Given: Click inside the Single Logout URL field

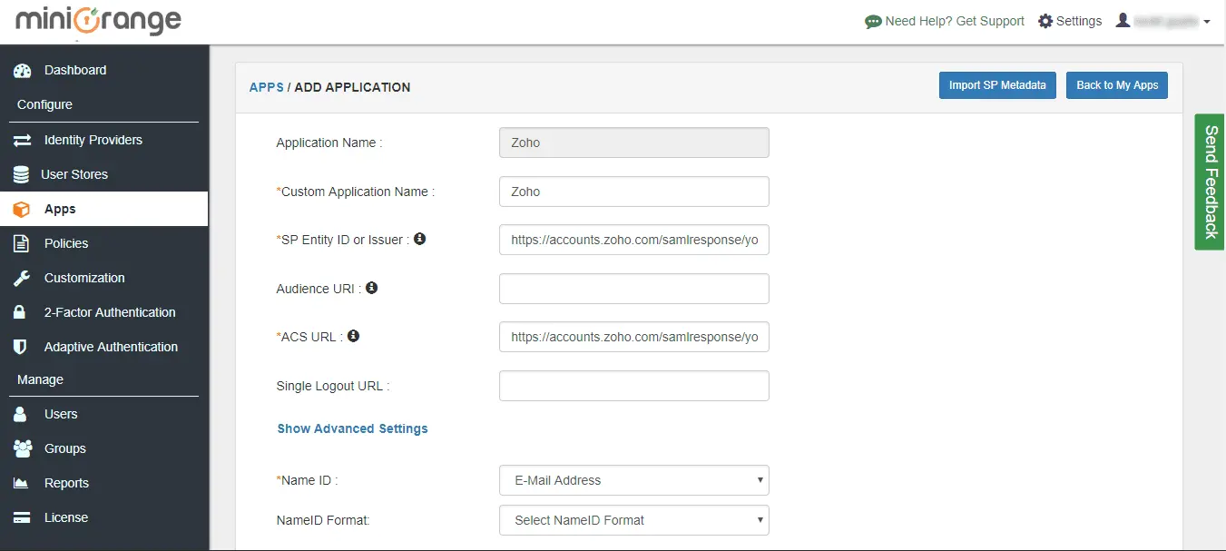Looking at the screenshot, I should pos(633,386).
